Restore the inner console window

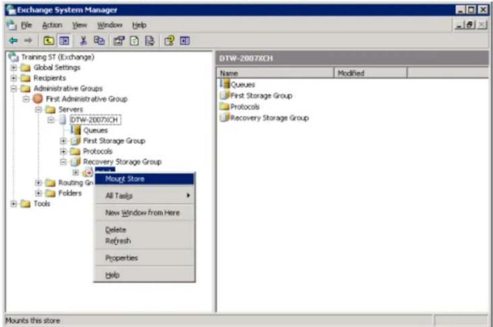[471, 25]
